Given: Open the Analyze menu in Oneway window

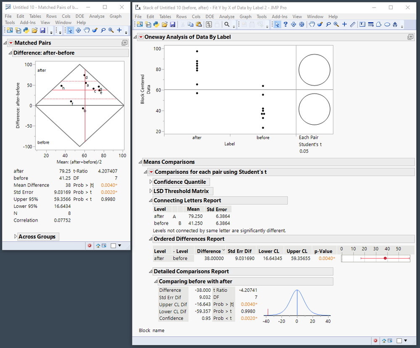Looking at the screenshot, I should [227, 16].
